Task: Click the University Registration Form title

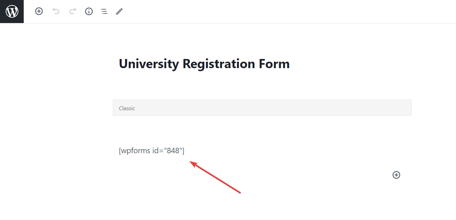Action: 204,64
